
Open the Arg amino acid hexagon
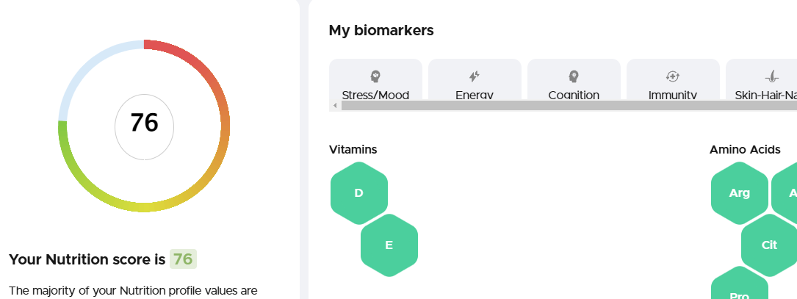click(739, 193)
